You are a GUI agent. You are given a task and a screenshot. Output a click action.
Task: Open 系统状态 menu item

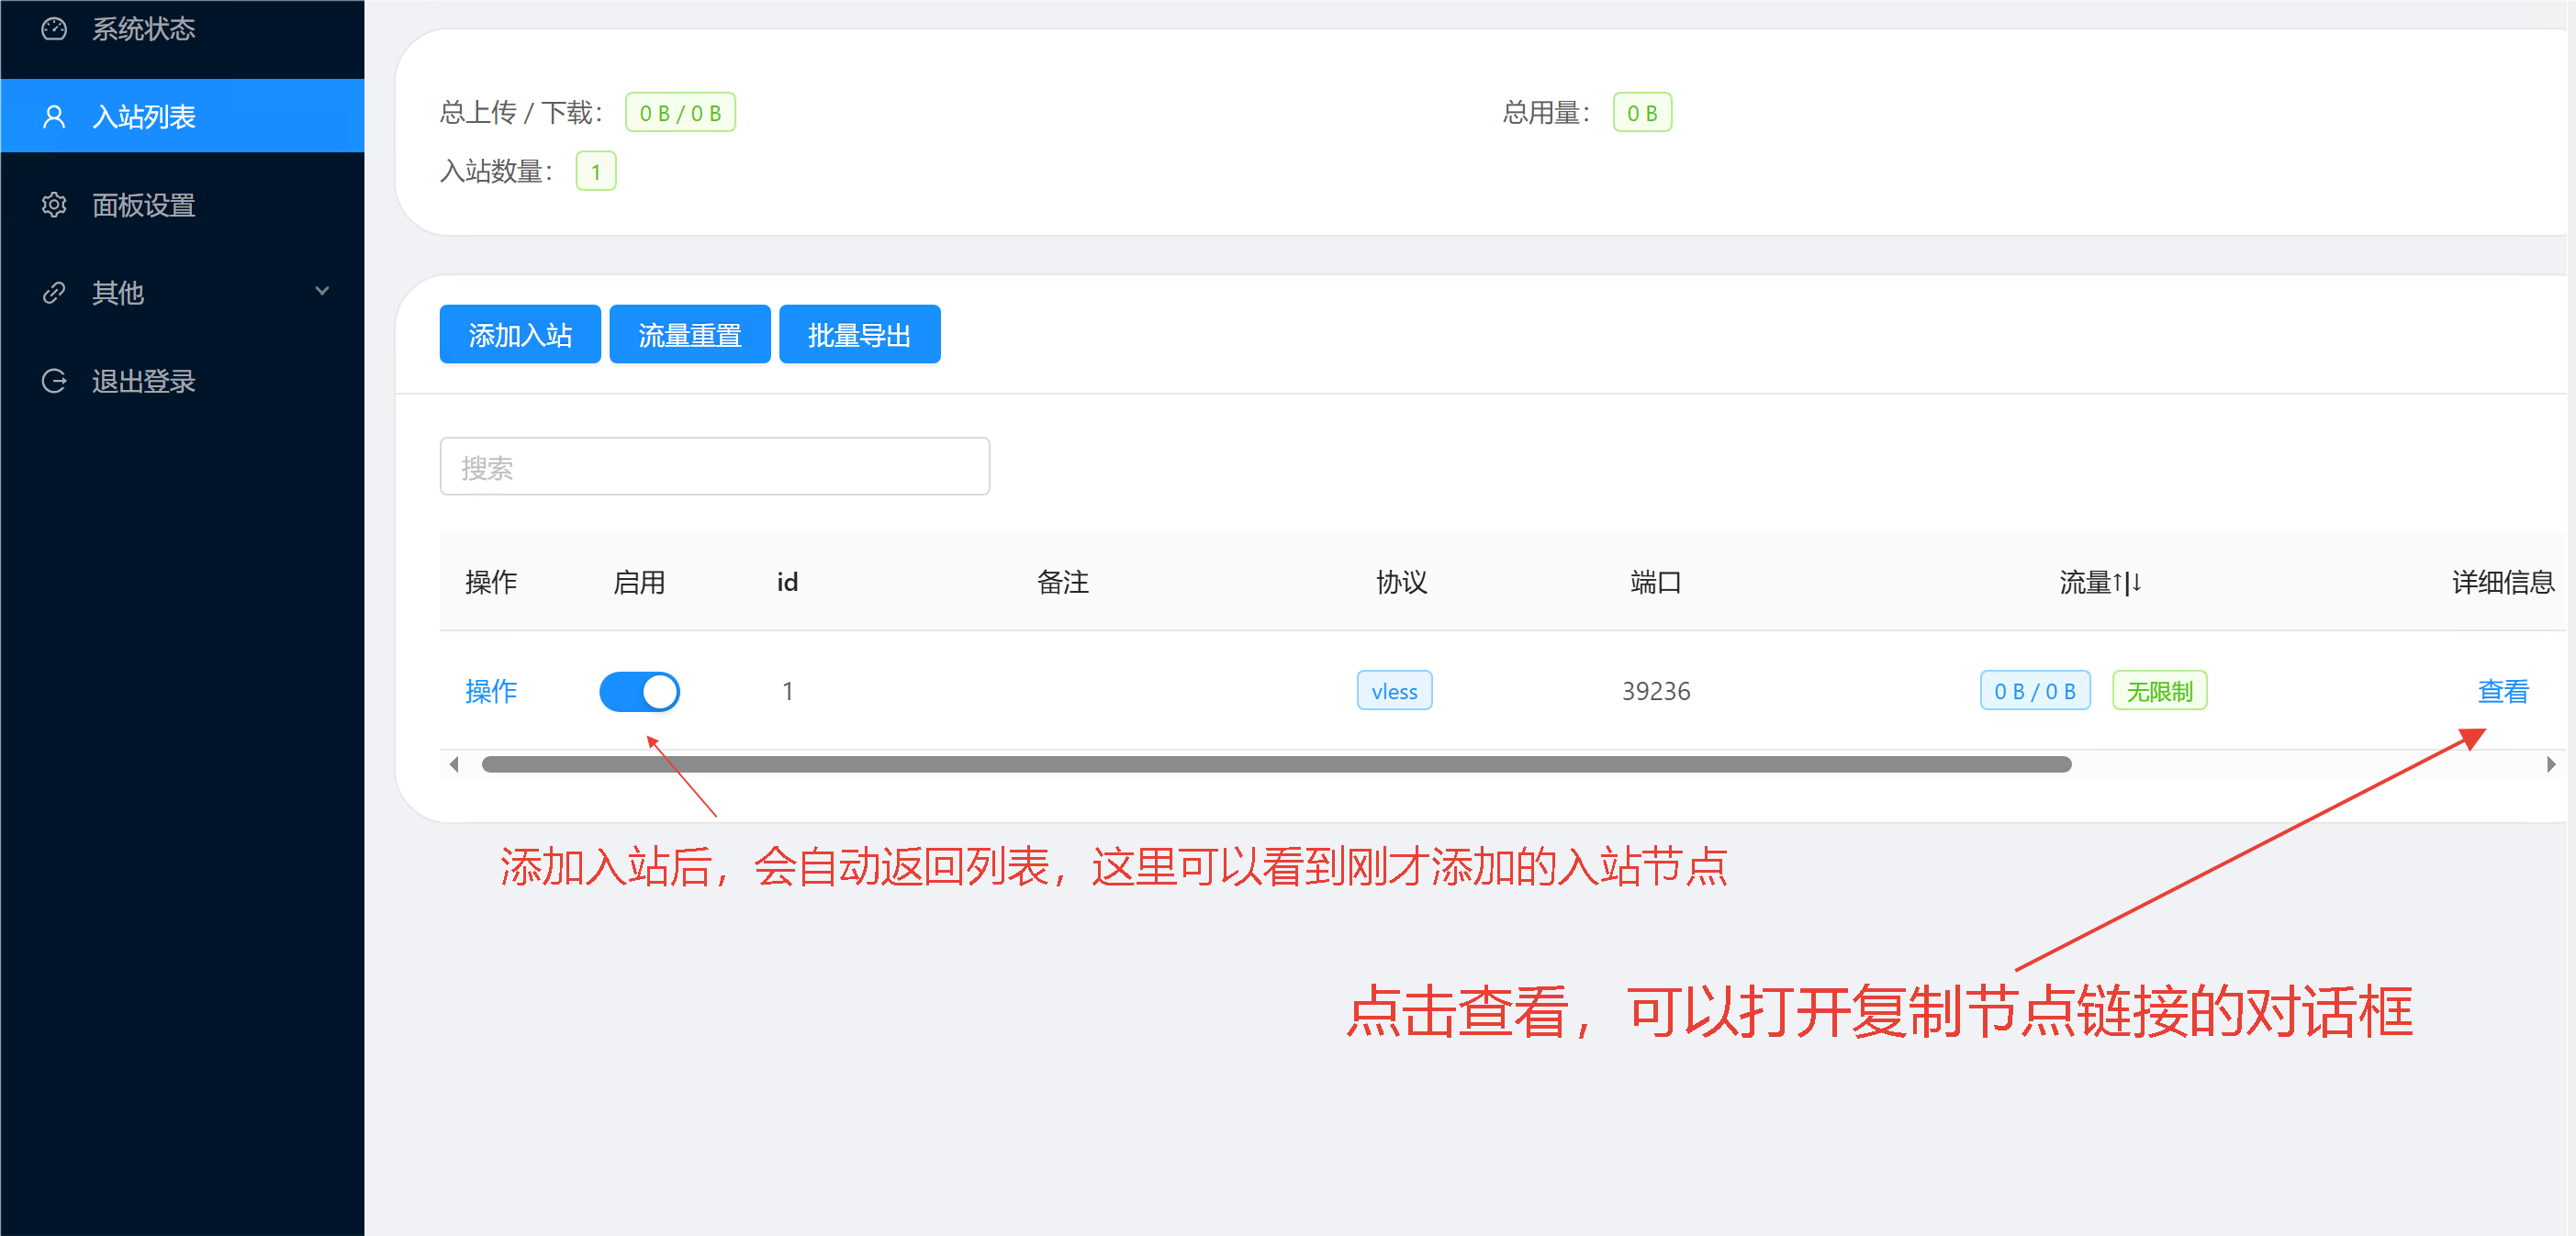point(143,29)
